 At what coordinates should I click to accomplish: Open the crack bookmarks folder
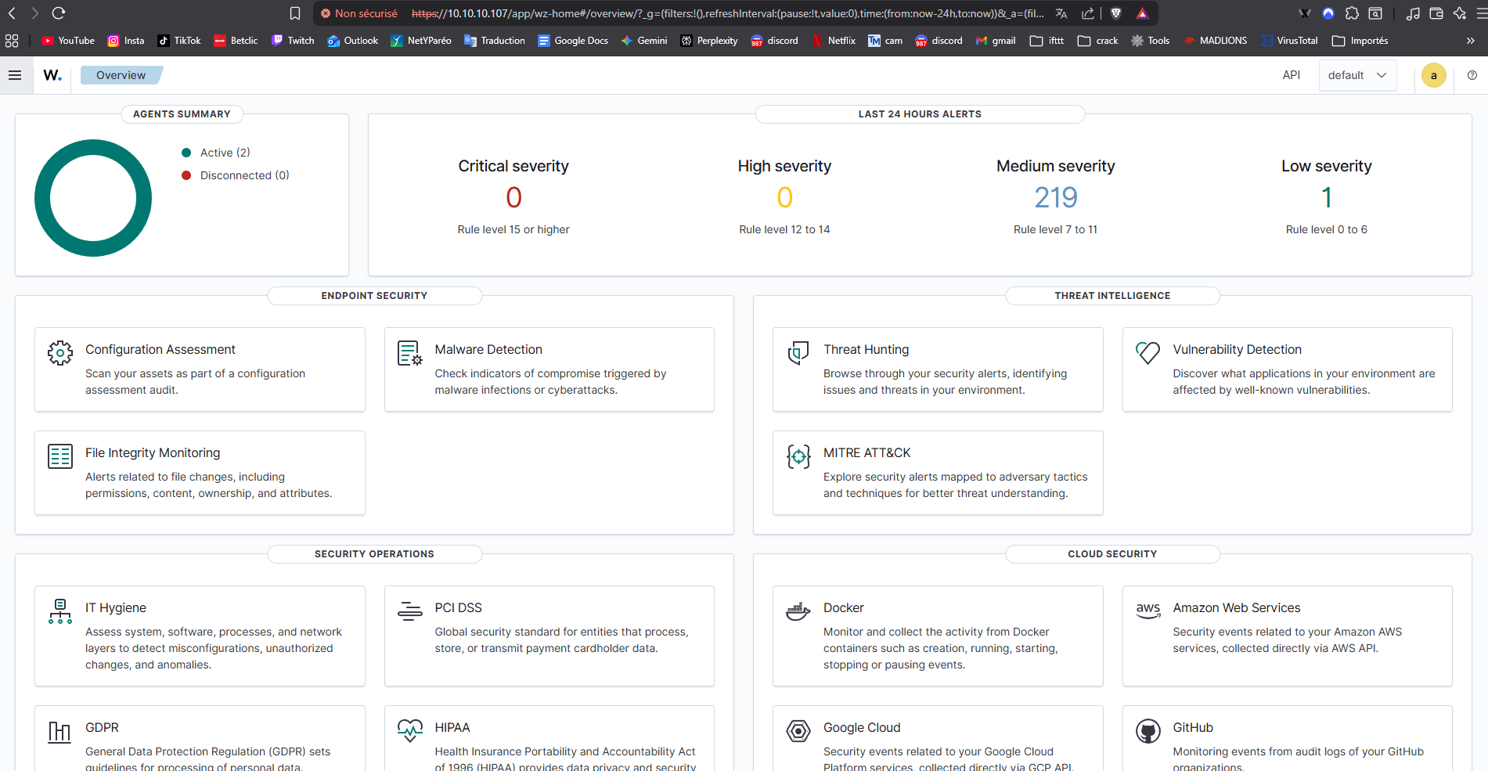(1098, 41)
